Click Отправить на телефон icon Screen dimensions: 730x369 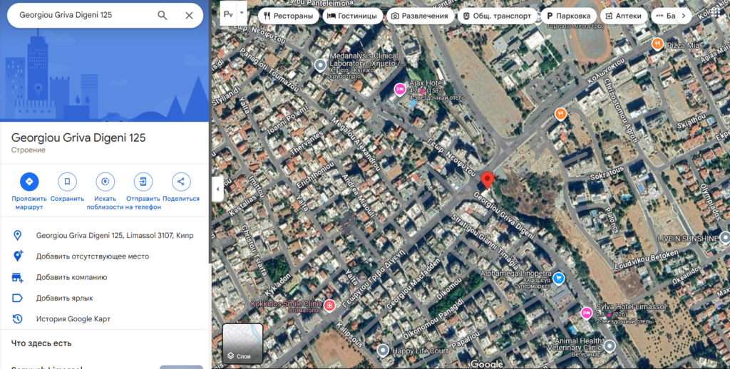click(x=143, y=182)
